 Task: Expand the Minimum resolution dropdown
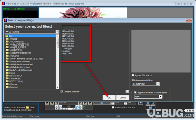coord(158,84)
